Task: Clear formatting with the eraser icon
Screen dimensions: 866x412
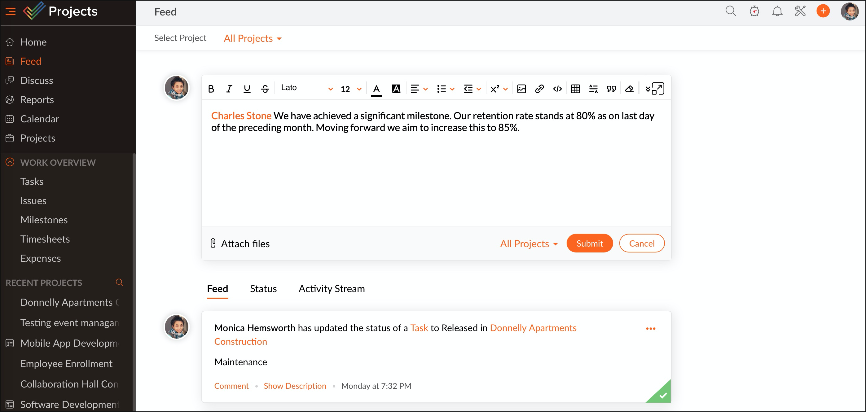Action: [629, 89]
